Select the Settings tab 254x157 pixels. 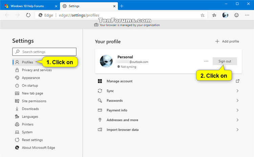pyautogui.click(x=89, y=6)
